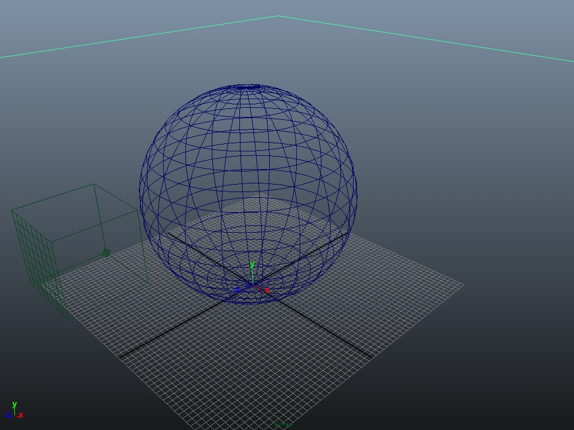
Task: Click the red X label at the origin axis
Action: coord(267,291)
